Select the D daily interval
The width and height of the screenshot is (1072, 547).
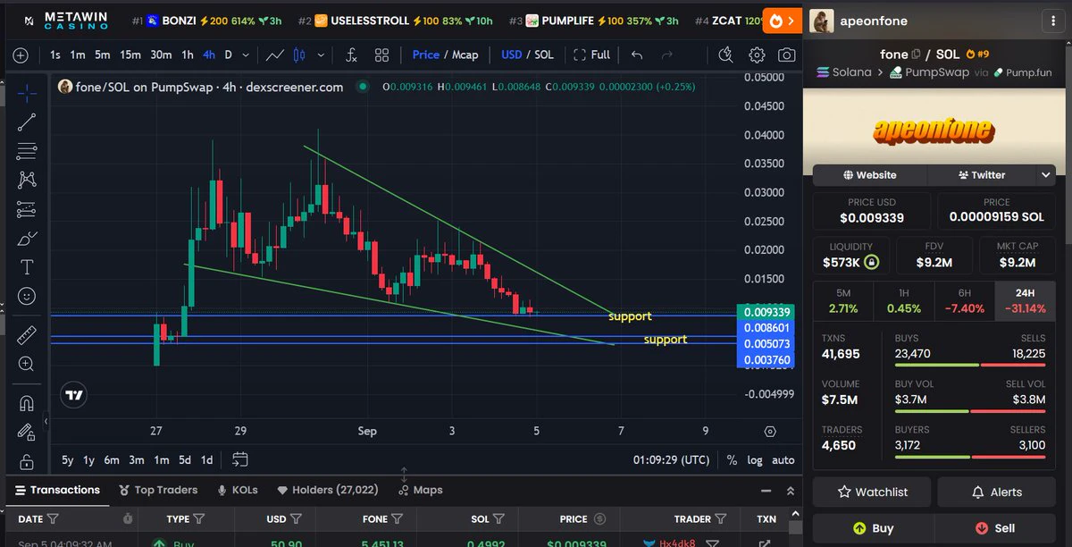click(228, 55)
